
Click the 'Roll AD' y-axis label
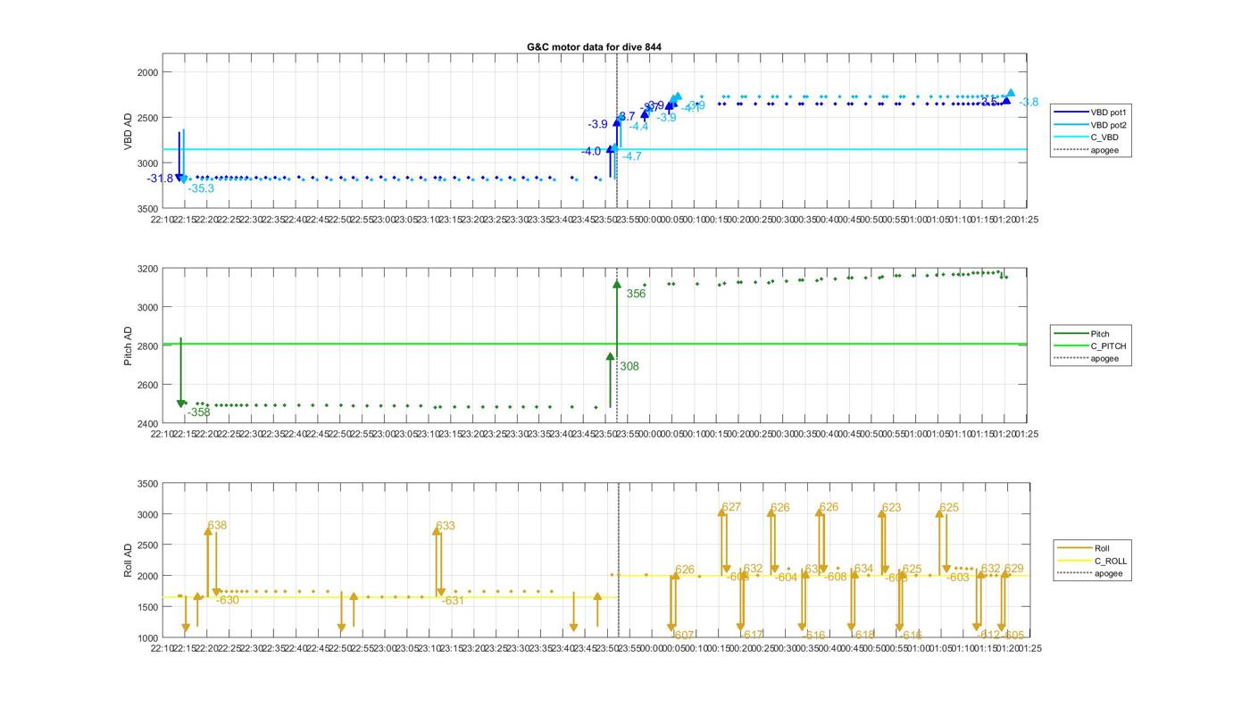128,560
